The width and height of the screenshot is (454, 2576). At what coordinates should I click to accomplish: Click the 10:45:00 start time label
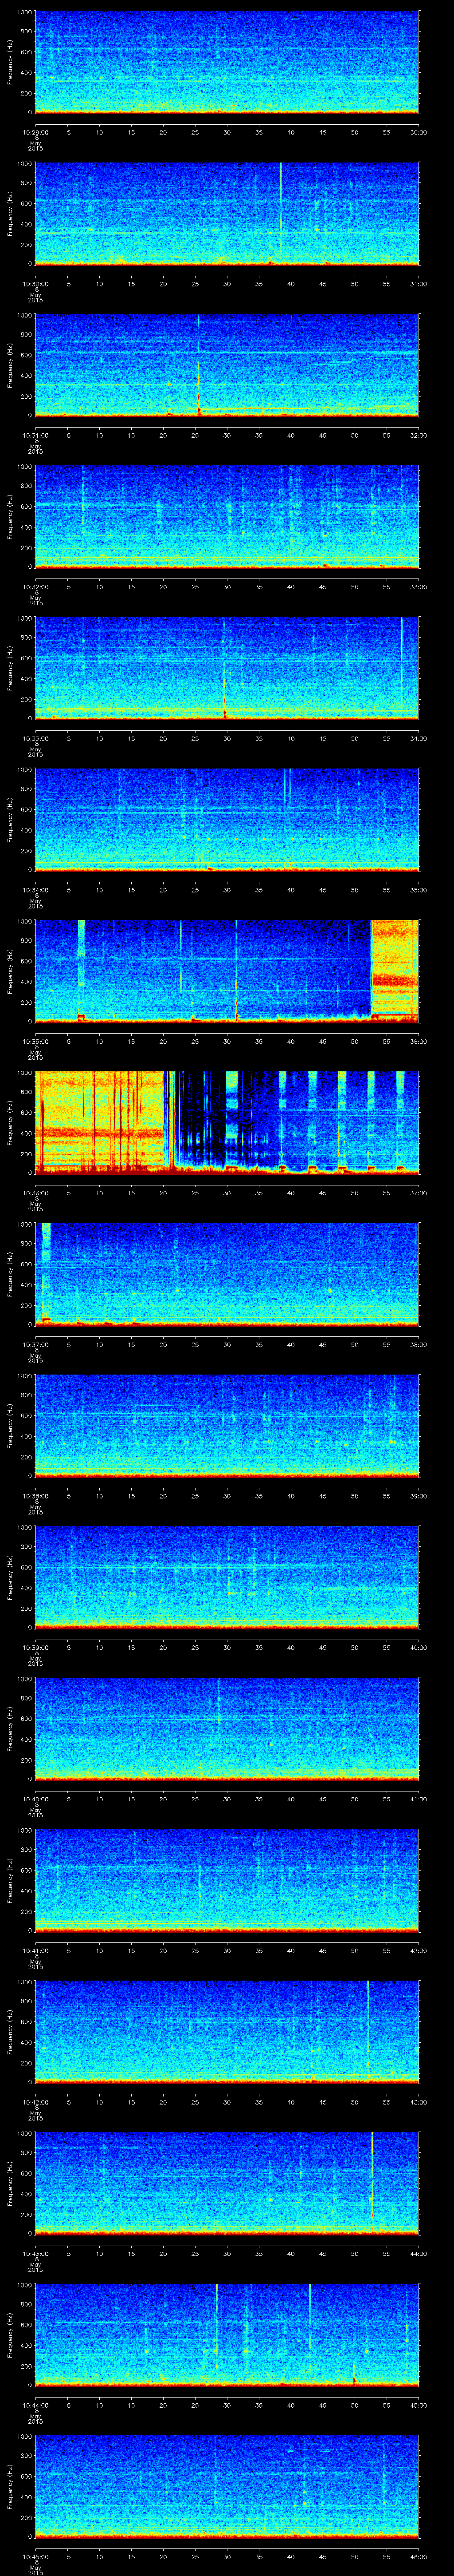pos(35,2556)
